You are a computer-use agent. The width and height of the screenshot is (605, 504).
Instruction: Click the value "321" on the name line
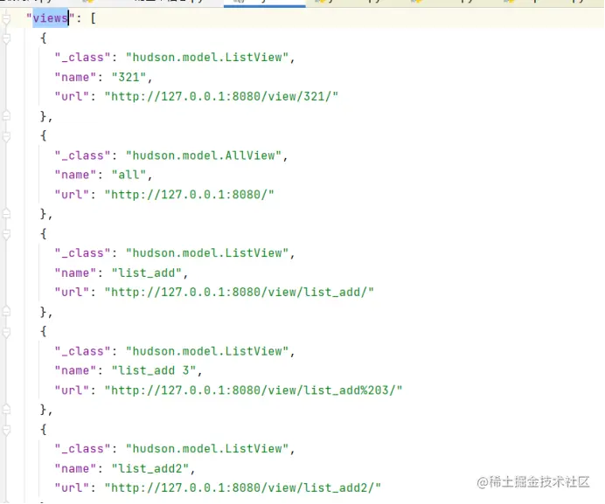(129, 77)
